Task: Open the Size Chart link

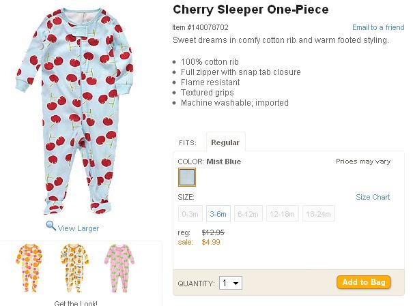Action: coord(373,197)
